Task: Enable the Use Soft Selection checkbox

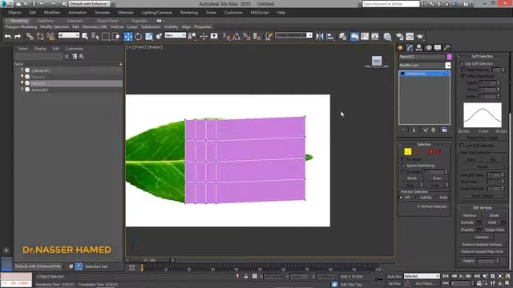Action: 462,63
